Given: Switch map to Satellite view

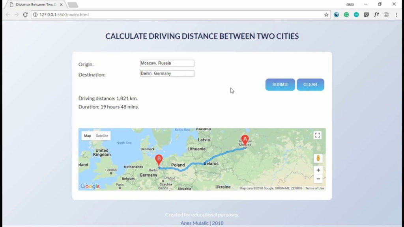Looking at the screenshot, I should 102,136.
